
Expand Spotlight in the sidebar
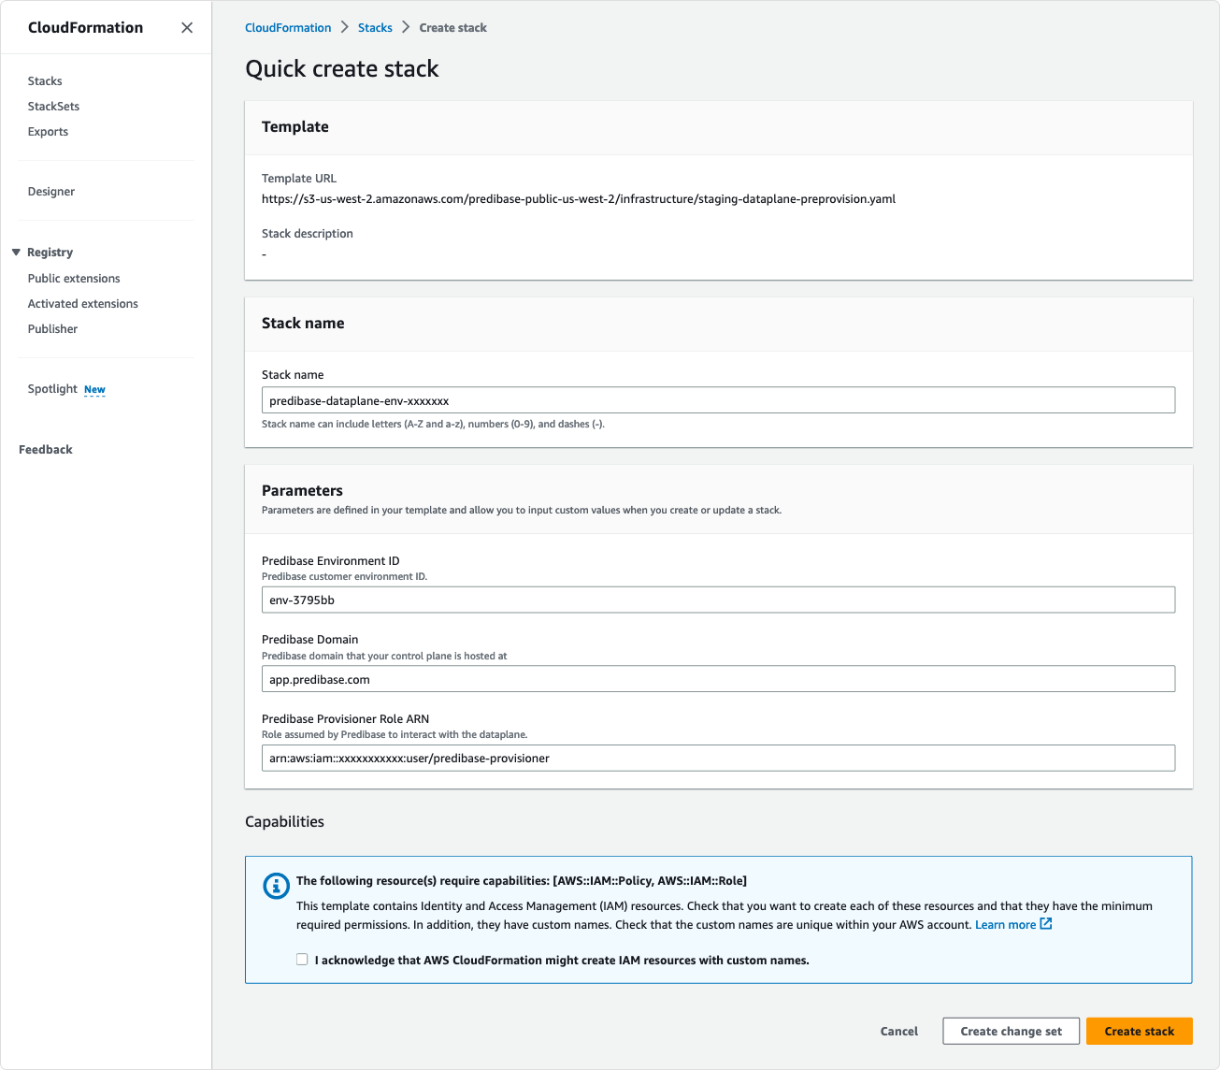pos(52,388)
